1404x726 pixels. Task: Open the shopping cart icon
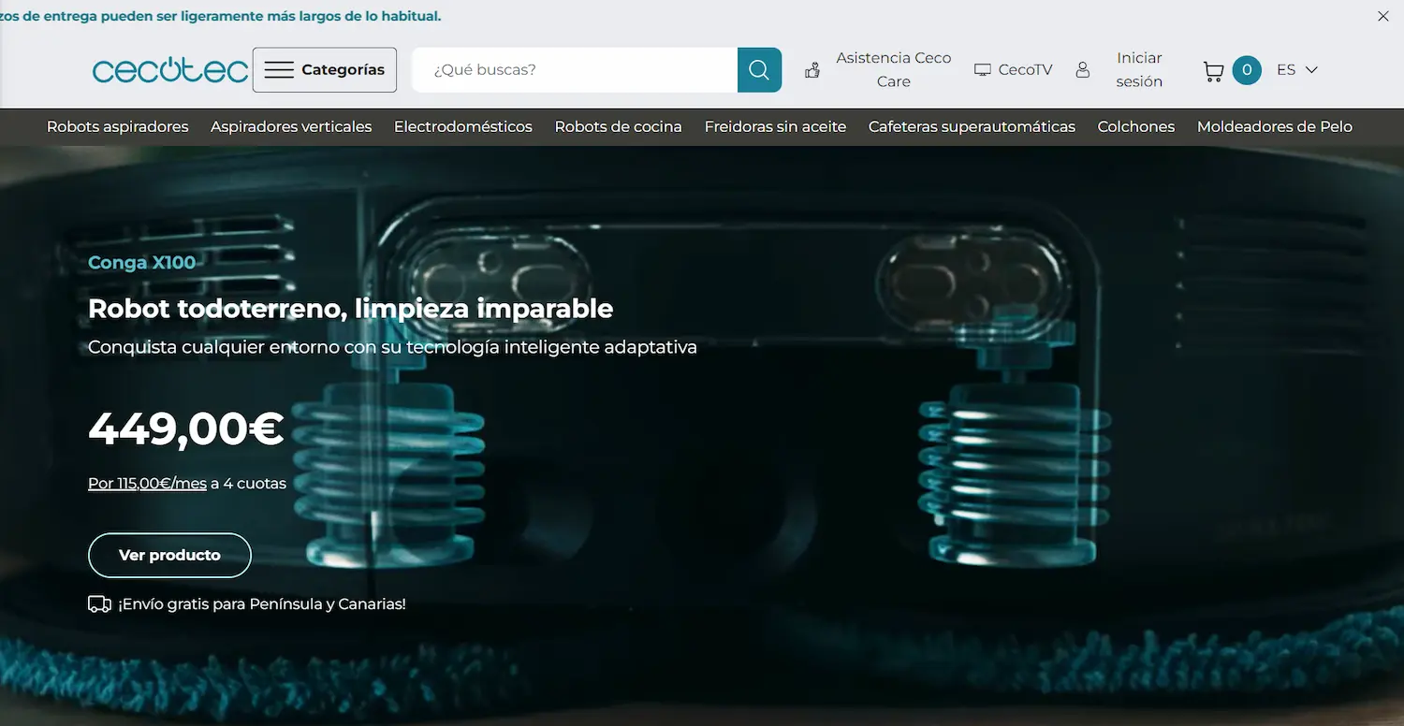[1213, 71]
